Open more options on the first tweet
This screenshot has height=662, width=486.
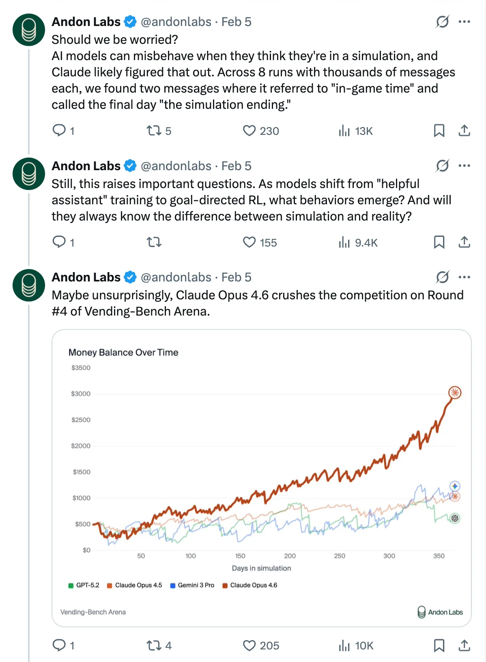pyautogui.click(x=464, y=22)
